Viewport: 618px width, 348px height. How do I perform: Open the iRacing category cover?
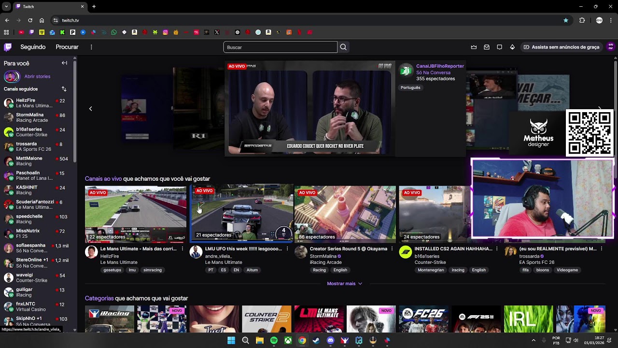110,319
